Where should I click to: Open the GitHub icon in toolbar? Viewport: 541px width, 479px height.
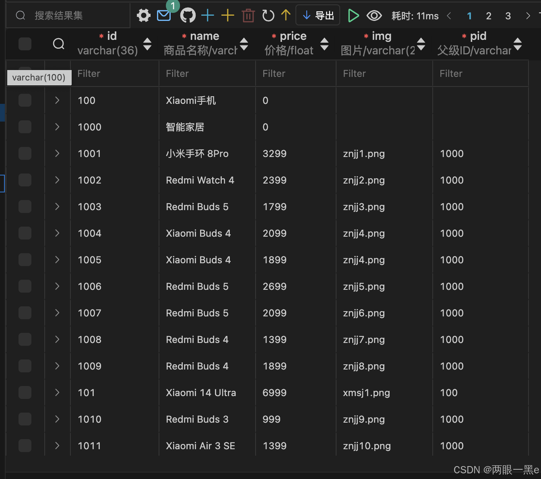[188, 16]
